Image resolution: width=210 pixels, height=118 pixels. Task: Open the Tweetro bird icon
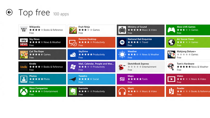[73, 79]
